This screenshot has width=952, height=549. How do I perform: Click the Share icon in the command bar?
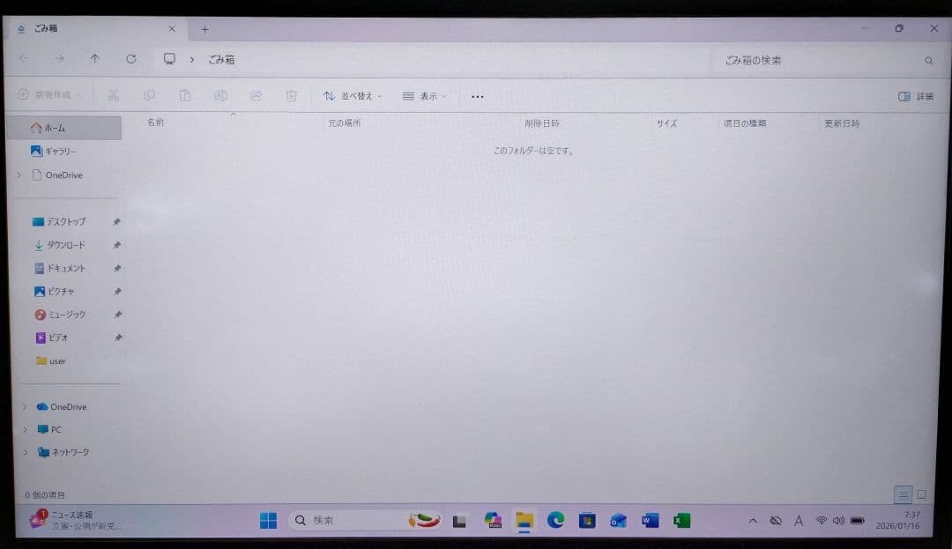[x=256, y=95]
